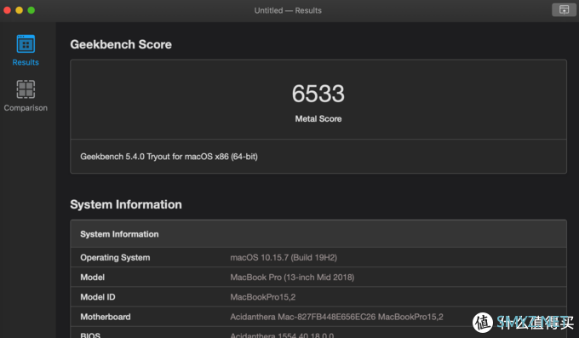Switch to the Comparison view

click(26, 95)
